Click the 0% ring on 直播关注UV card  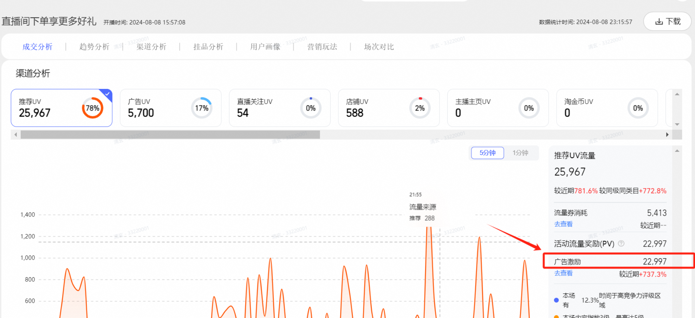[311, 108]
